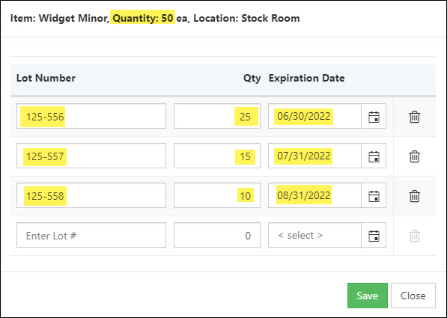Click the Location: Stock Room text
This screenshot has width=447, height=318.
(x=246, y=18)
